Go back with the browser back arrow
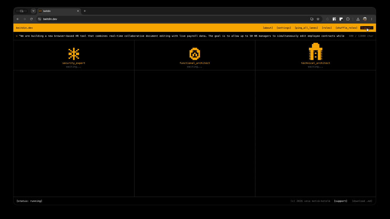This screenshot has height=219, width=390. click(x=18, y=19)
